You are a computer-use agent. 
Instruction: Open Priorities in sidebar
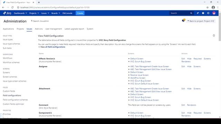[x=7, y=114]
